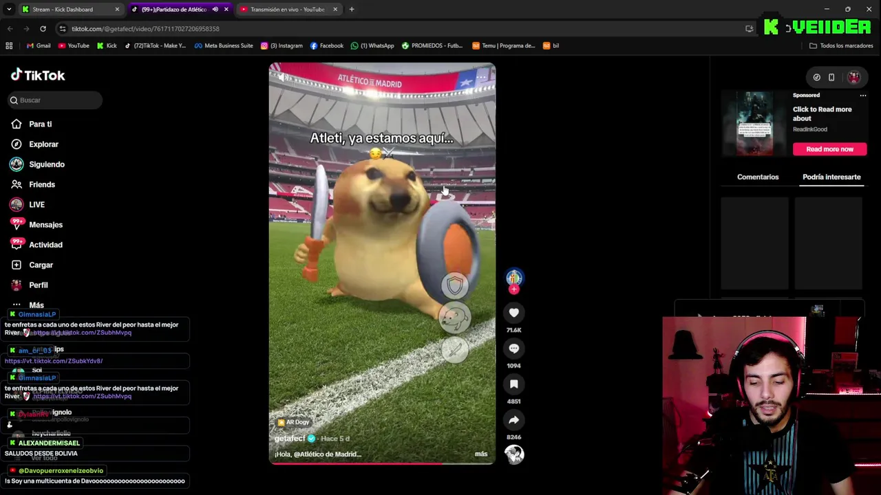
Task: Open getafecf avatar beside video
Action: pos(514,277)
